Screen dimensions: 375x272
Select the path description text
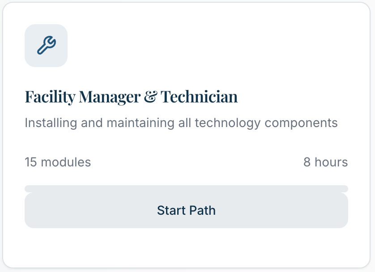pos(181,123)
